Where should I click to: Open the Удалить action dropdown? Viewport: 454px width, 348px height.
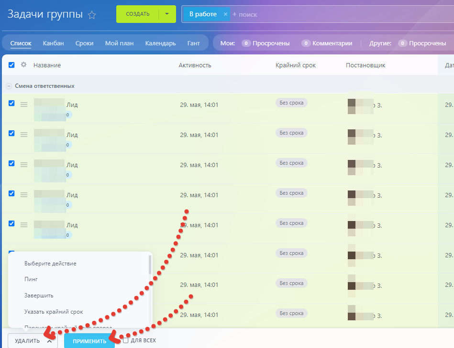(33, 341)
